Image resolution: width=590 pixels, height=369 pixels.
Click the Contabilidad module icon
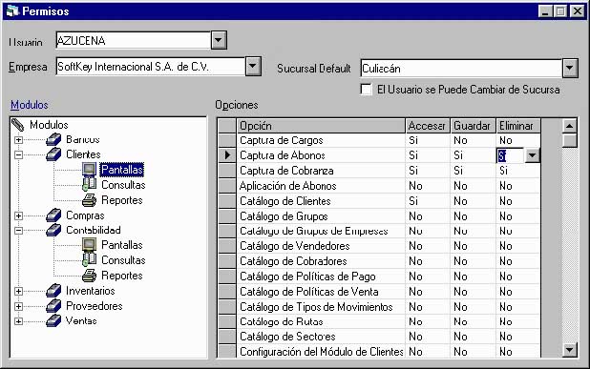click(53, 230)
